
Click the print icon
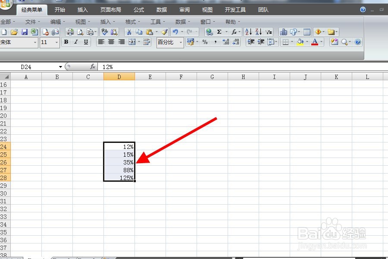(x=70, y=32)
